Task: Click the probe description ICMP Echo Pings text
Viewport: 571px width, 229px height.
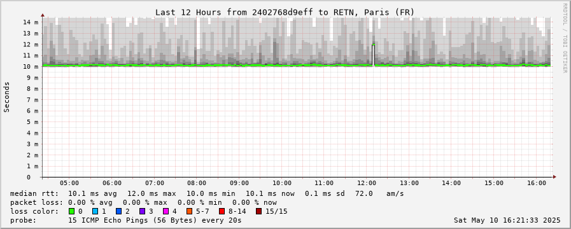Action: point(155,220)
